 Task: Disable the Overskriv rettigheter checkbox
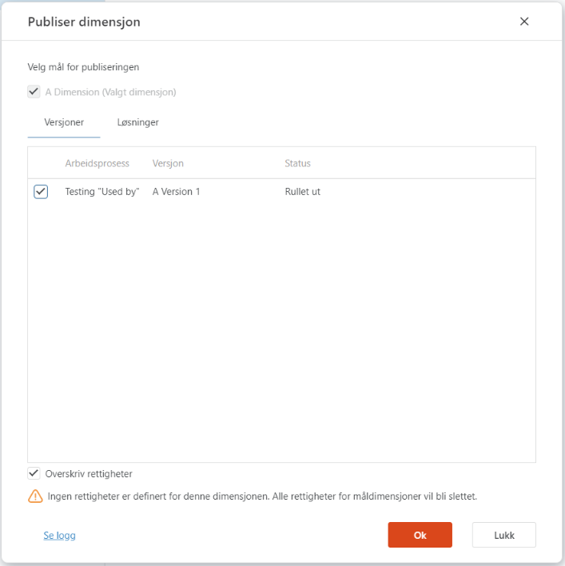34,473
